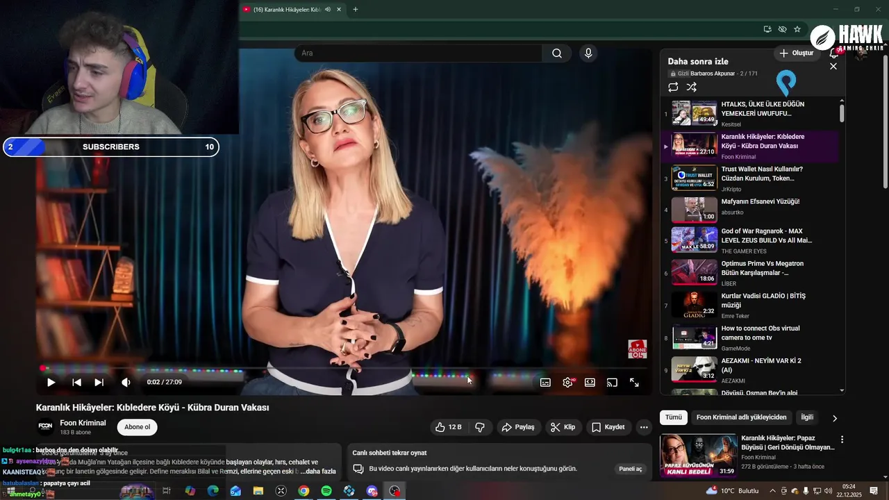Open Mafyanın Efsanevi Yüzüğü playlist video
Image resolution: width=889 pixels, height=500 pixels.
[750, 210]
